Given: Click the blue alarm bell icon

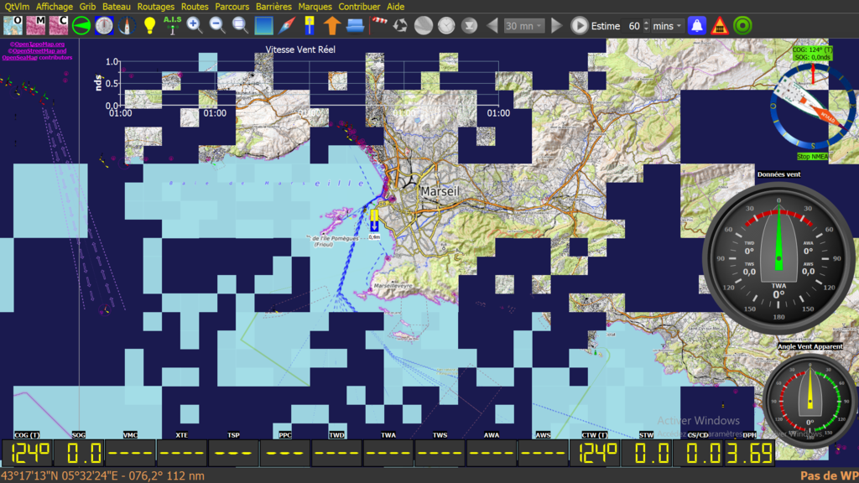Looking at the screenshot, I should pyautogui.click(x=697, y=26).
